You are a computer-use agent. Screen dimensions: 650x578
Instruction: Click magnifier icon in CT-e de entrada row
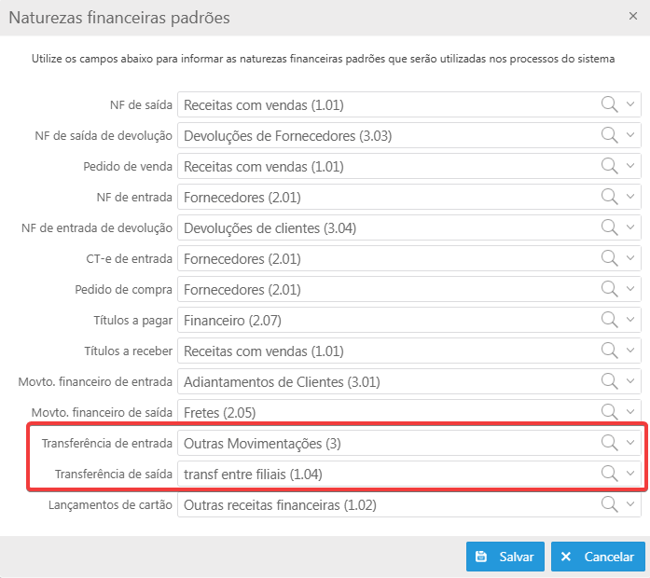click(x=610, y=258)
